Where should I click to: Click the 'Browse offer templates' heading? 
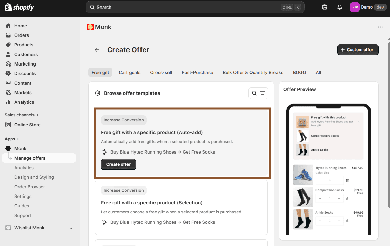(132, 93)
